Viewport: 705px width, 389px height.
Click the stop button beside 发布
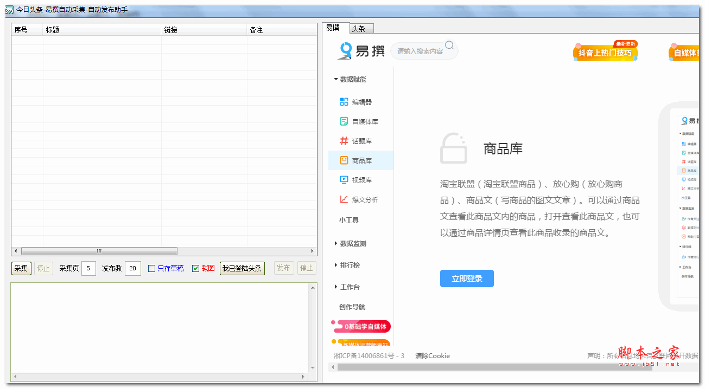click(307, 268)
